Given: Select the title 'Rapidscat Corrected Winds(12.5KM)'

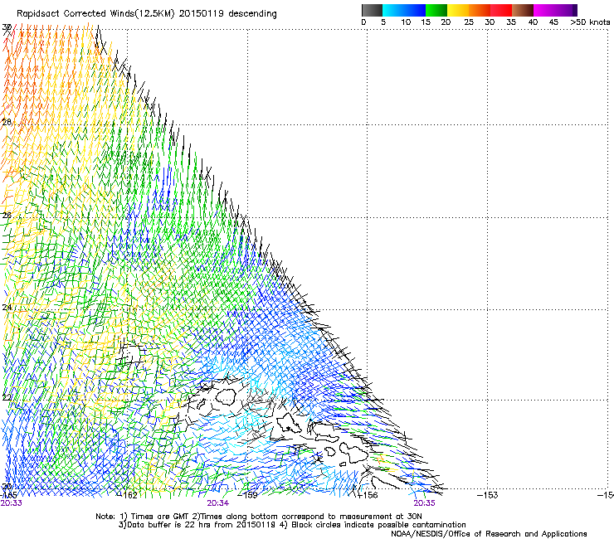Looking at the screenshot, I should [x=95, y=14].
